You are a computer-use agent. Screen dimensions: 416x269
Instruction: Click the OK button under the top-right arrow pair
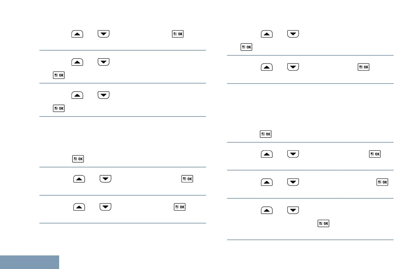tap(246, 47)
